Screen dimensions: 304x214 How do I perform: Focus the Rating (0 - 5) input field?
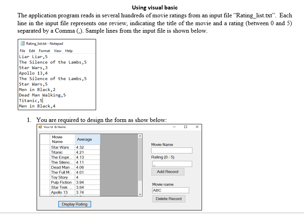172,164
